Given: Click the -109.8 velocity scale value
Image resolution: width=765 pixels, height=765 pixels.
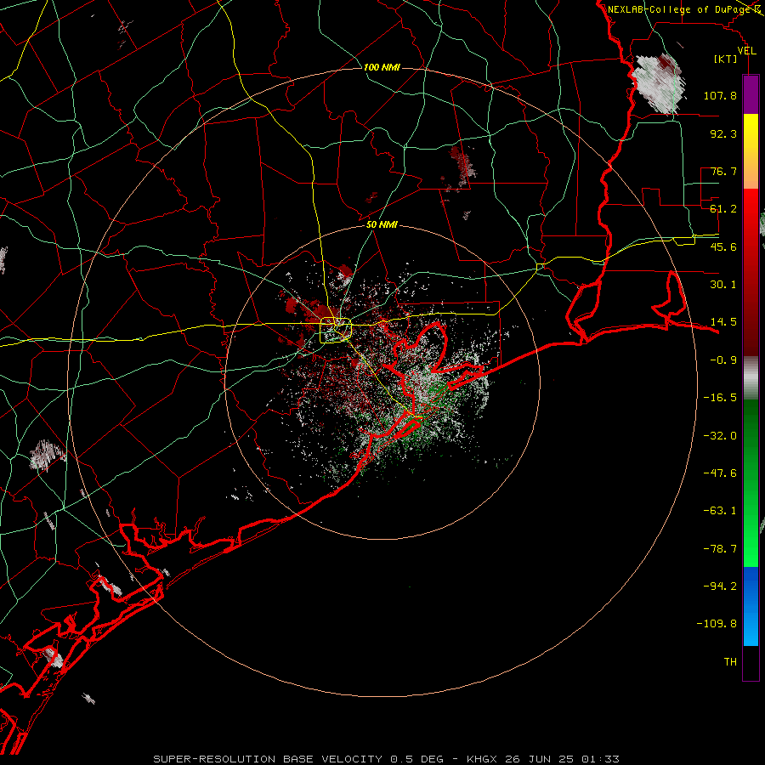Looking at the screenshot, I should (x=717, y=624).
